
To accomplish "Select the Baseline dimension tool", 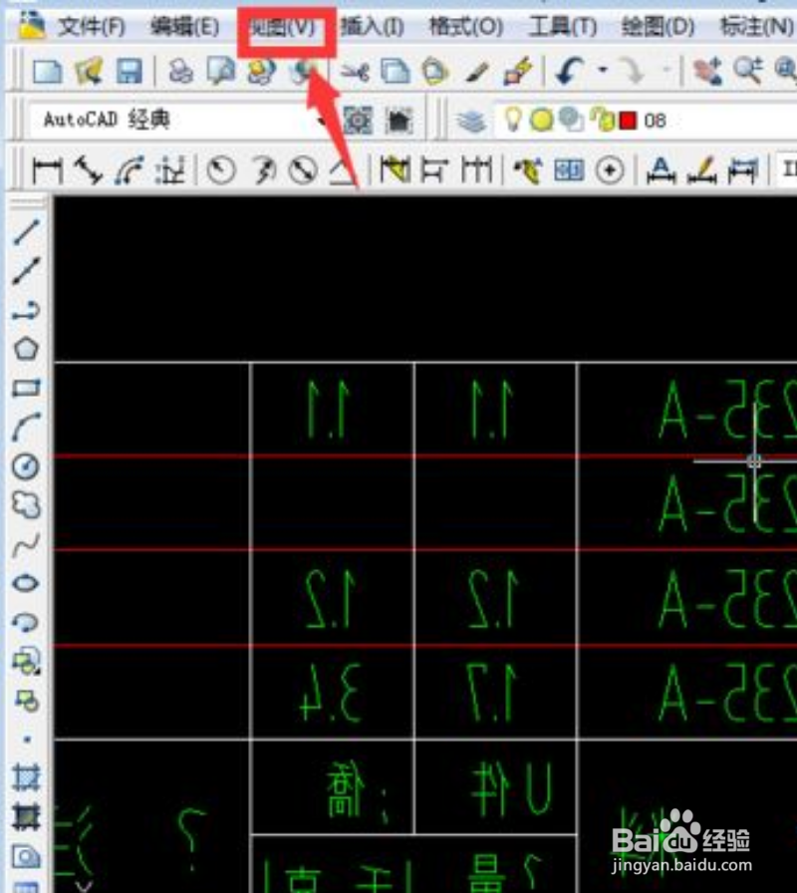I will coord(434,170).
